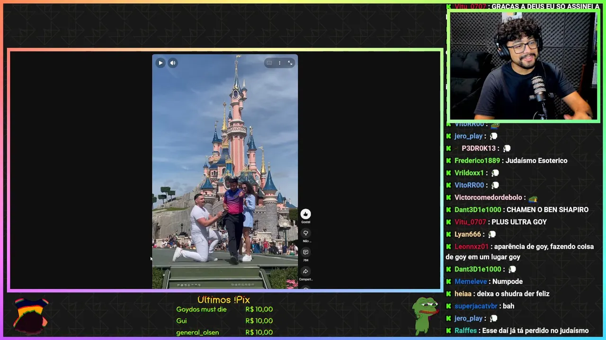Viewport: 606px width, 340px height.
Task: Click chat username Lyan666
Action: click(468, 234)
